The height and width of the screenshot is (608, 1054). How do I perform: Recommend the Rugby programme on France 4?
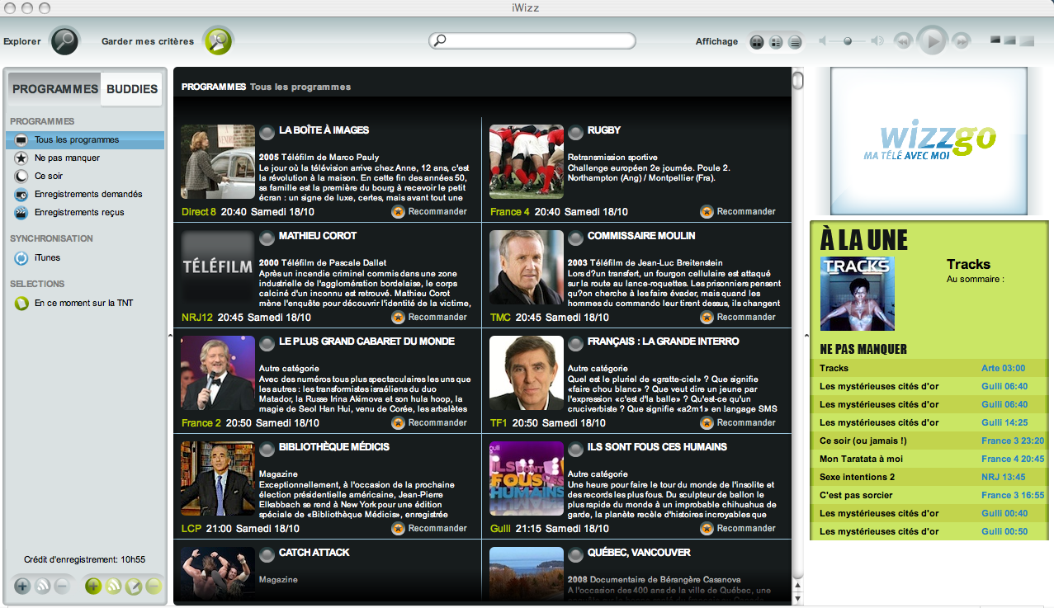[x=738, y=212]
